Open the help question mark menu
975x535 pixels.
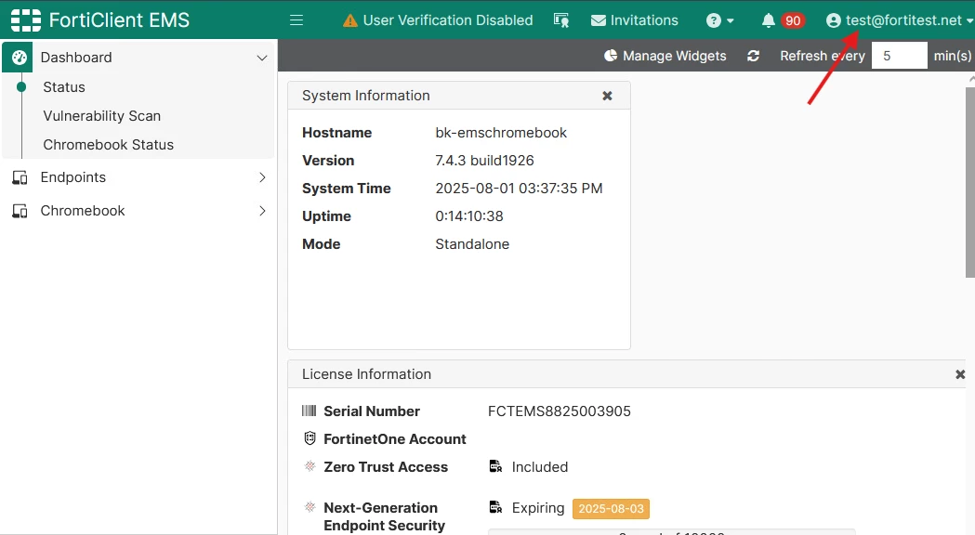[x=719, y=20]
